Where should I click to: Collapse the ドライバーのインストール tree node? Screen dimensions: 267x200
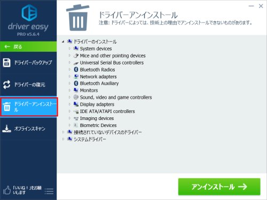click(63, 42)
